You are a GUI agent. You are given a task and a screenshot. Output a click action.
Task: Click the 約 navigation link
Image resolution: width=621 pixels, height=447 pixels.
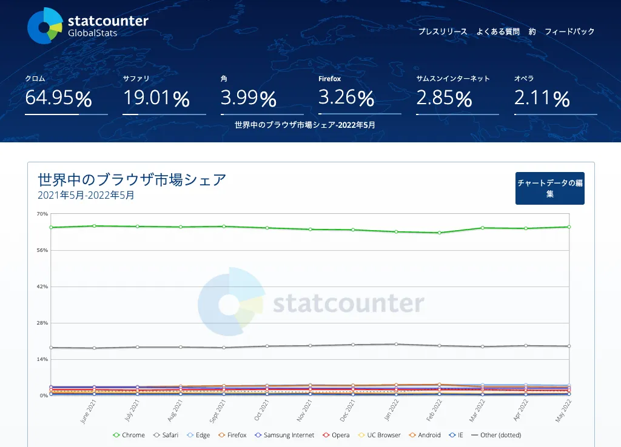click(x=532, y=31)
